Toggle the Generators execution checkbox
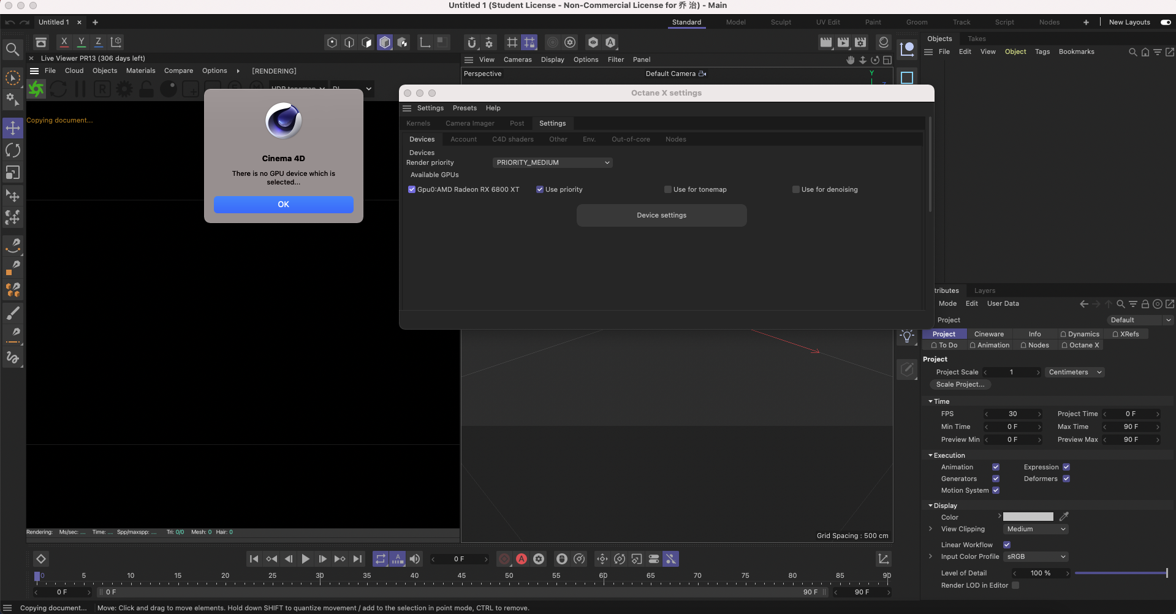 996,479
